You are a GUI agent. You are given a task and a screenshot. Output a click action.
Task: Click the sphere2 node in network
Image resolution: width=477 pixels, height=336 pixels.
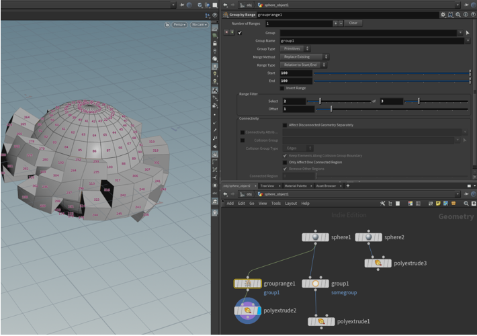coord(369,237)
